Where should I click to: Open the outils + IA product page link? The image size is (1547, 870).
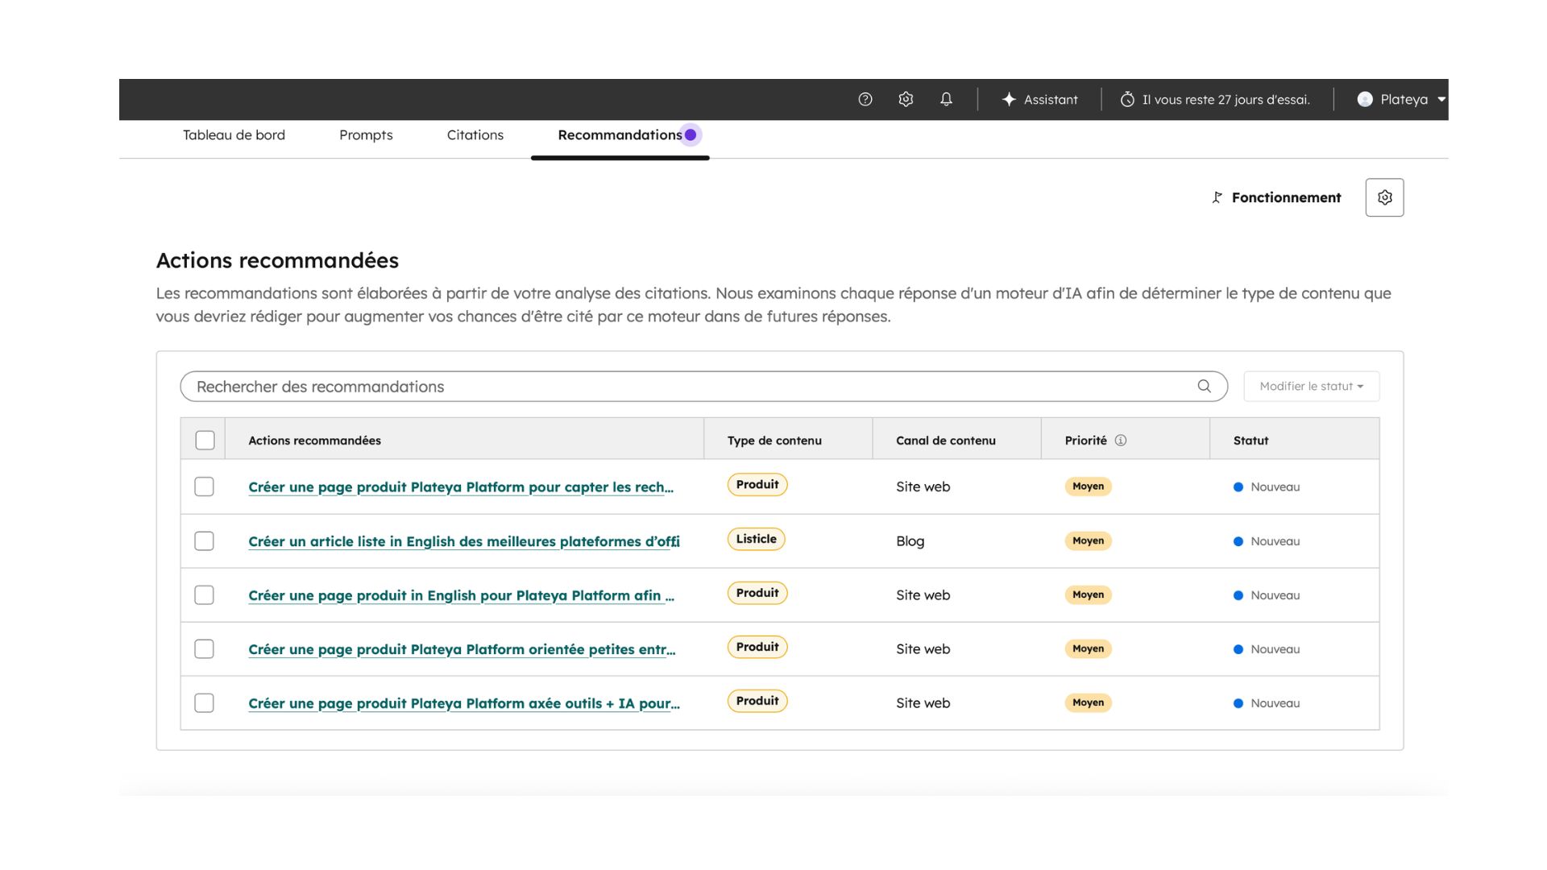point(463,703)
